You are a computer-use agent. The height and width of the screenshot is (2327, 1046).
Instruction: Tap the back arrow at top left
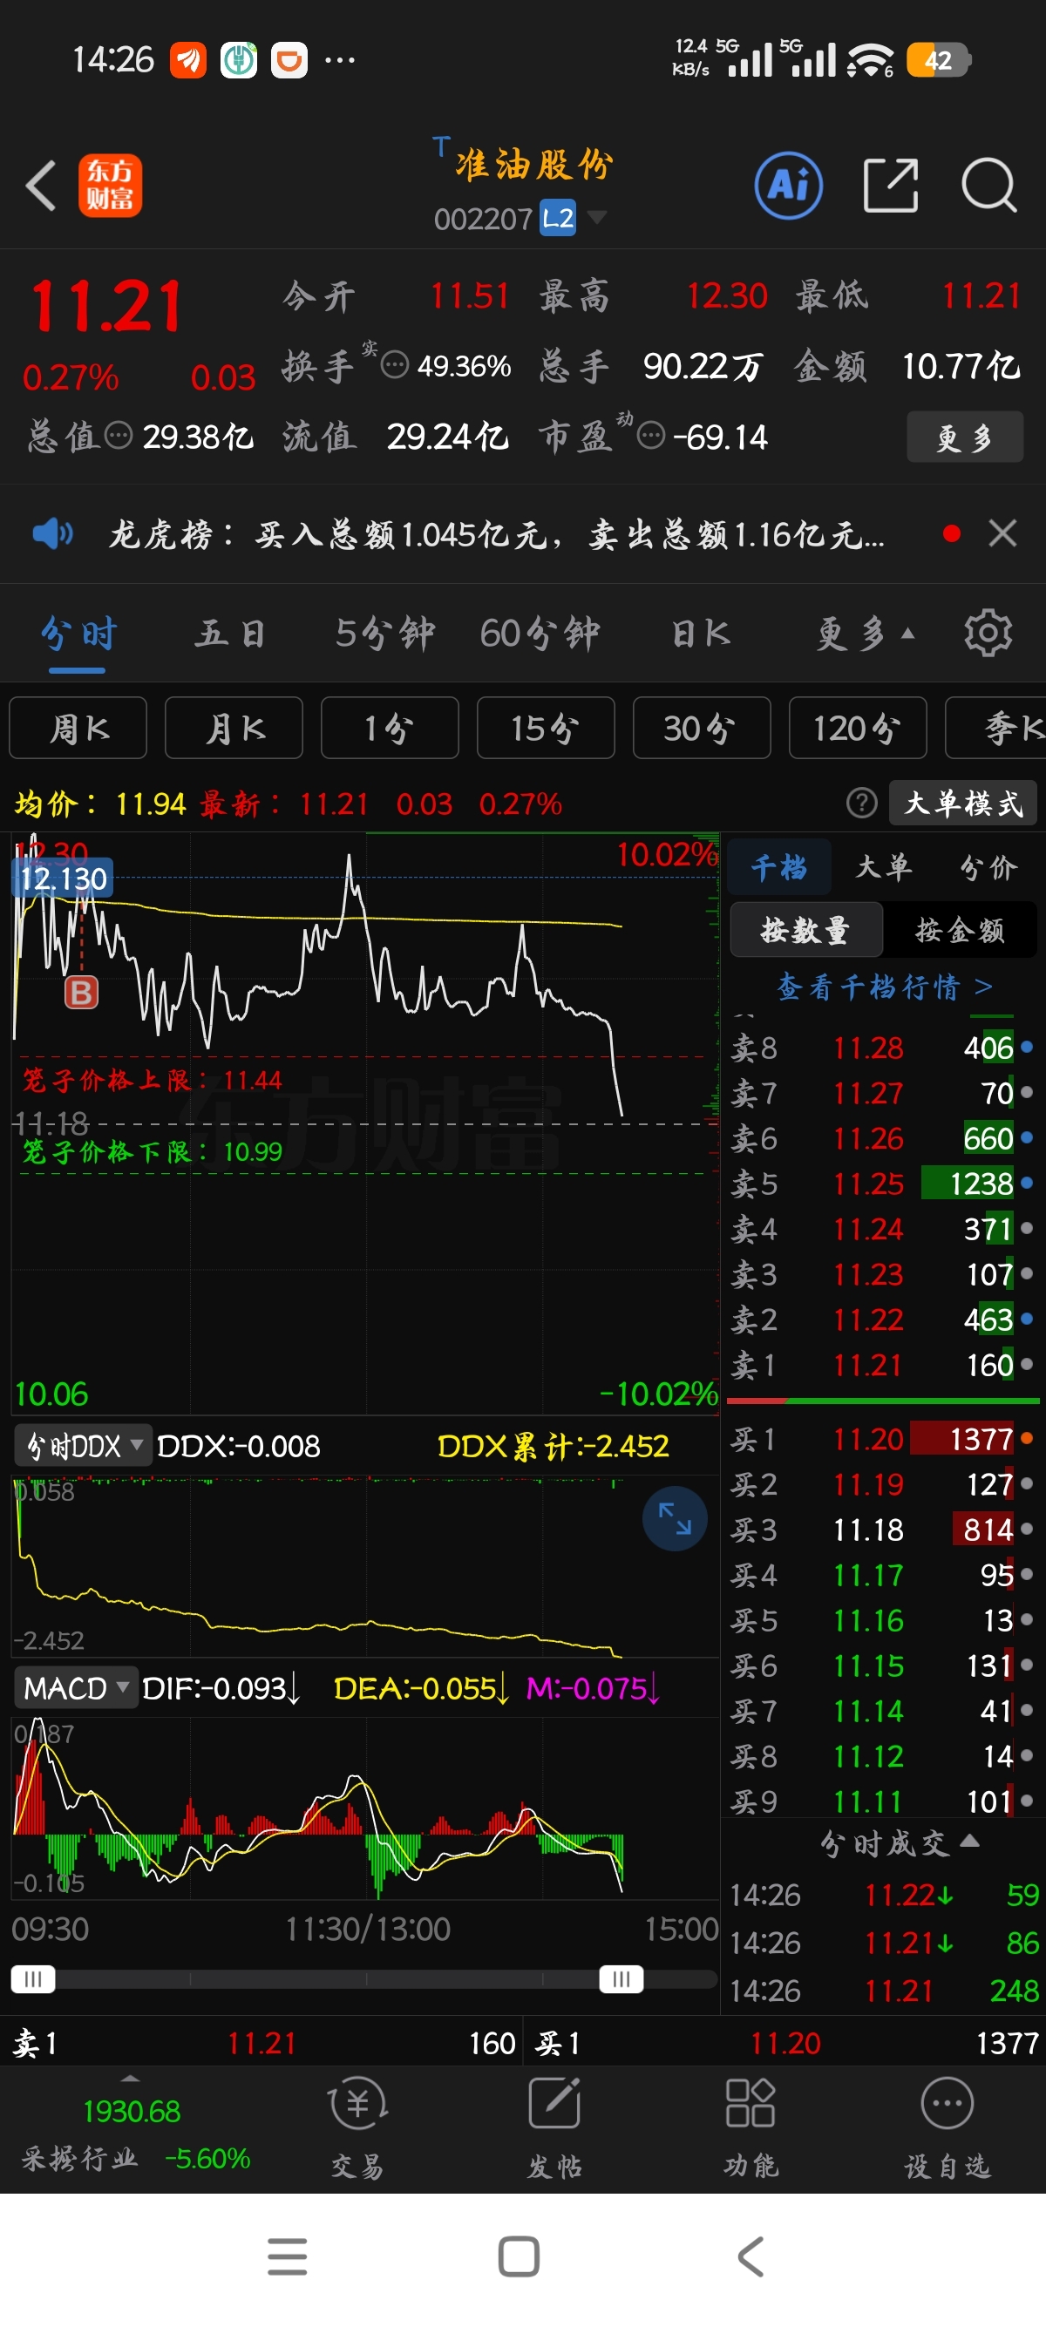coord(41,185)
